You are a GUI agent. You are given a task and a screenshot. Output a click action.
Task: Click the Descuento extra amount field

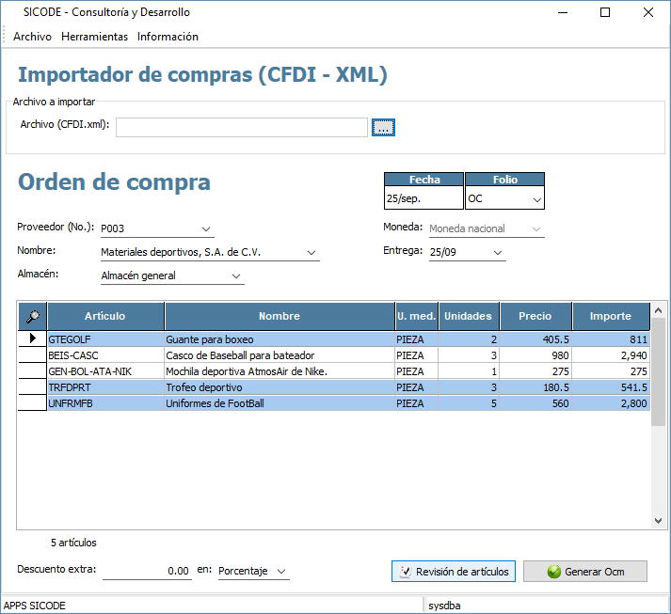pos(146,571)
